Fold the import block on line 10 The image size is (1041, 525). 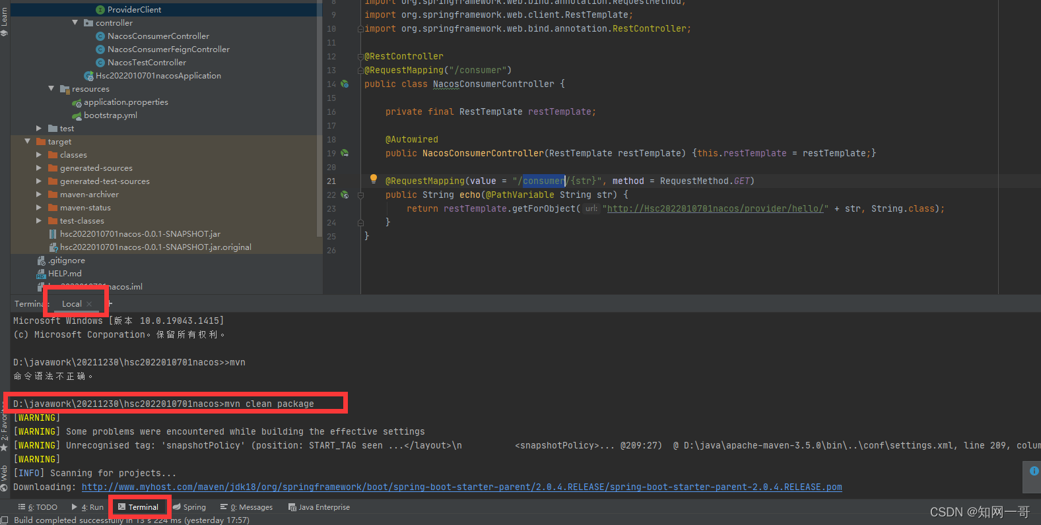360,29
